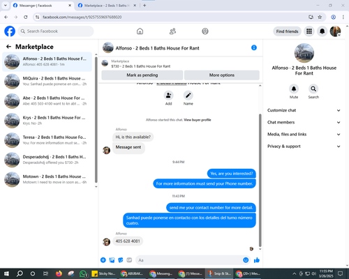
Task: Open the Snip & Sketch taskbar item
Action: (x=218, y=273)
